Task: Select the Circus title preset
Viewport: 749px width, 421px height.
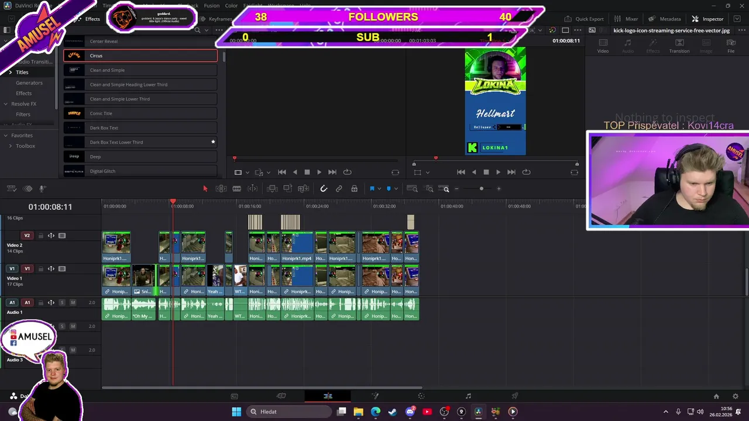Action: (140, 56)
